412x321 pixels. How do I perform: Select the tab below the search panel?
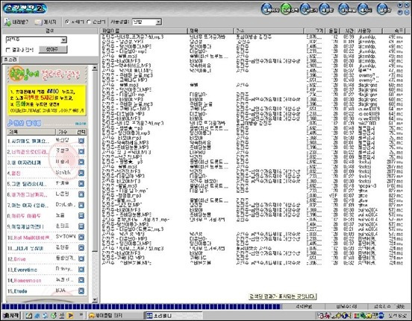point(10,60)
